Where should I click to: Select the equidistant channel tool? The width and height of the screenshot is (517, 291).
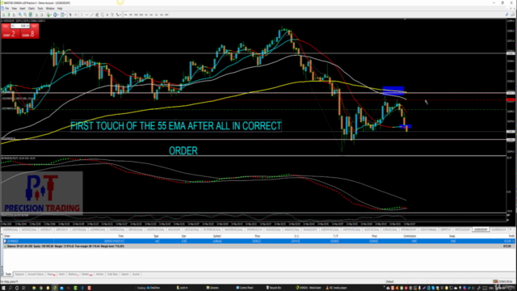[97, 15]
